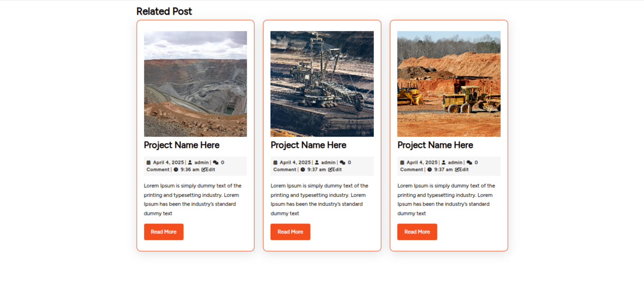644x294 pixels.
Task: Open third card's Project Name Here title
Action: 435,145
